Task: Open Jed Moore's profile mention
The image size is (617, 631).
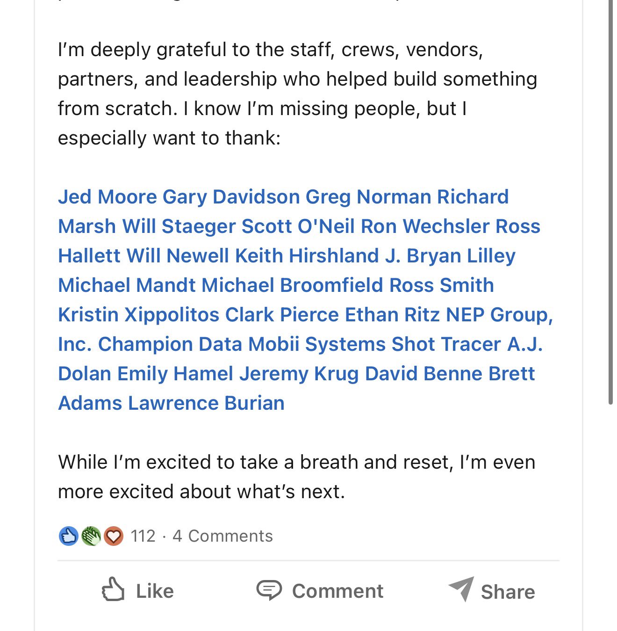Action: click(x=108, y=197)
